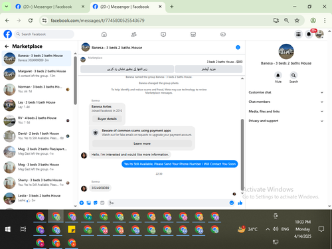Screen dimensions: 332x249
Task: Send a thumbs-up like
Action: coord(240,203)
